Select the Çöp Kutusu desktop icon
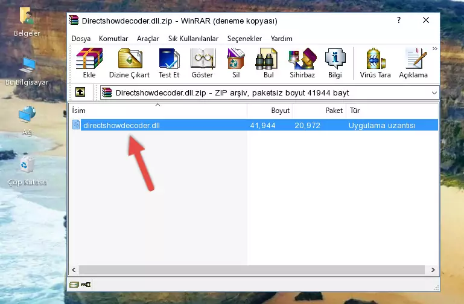Screen dimensions: 464x304 pos(27,171)
